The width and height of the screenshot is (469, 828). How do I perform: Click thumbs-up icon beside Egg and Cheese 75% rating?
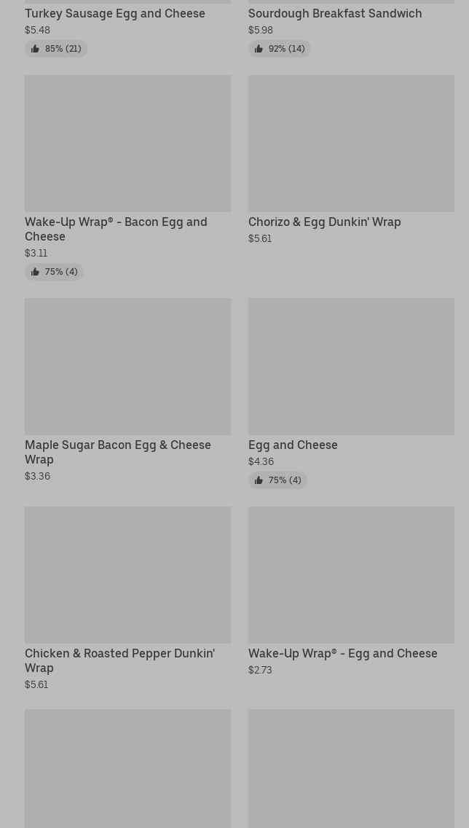pyautogui.click(x=259, y=480)
